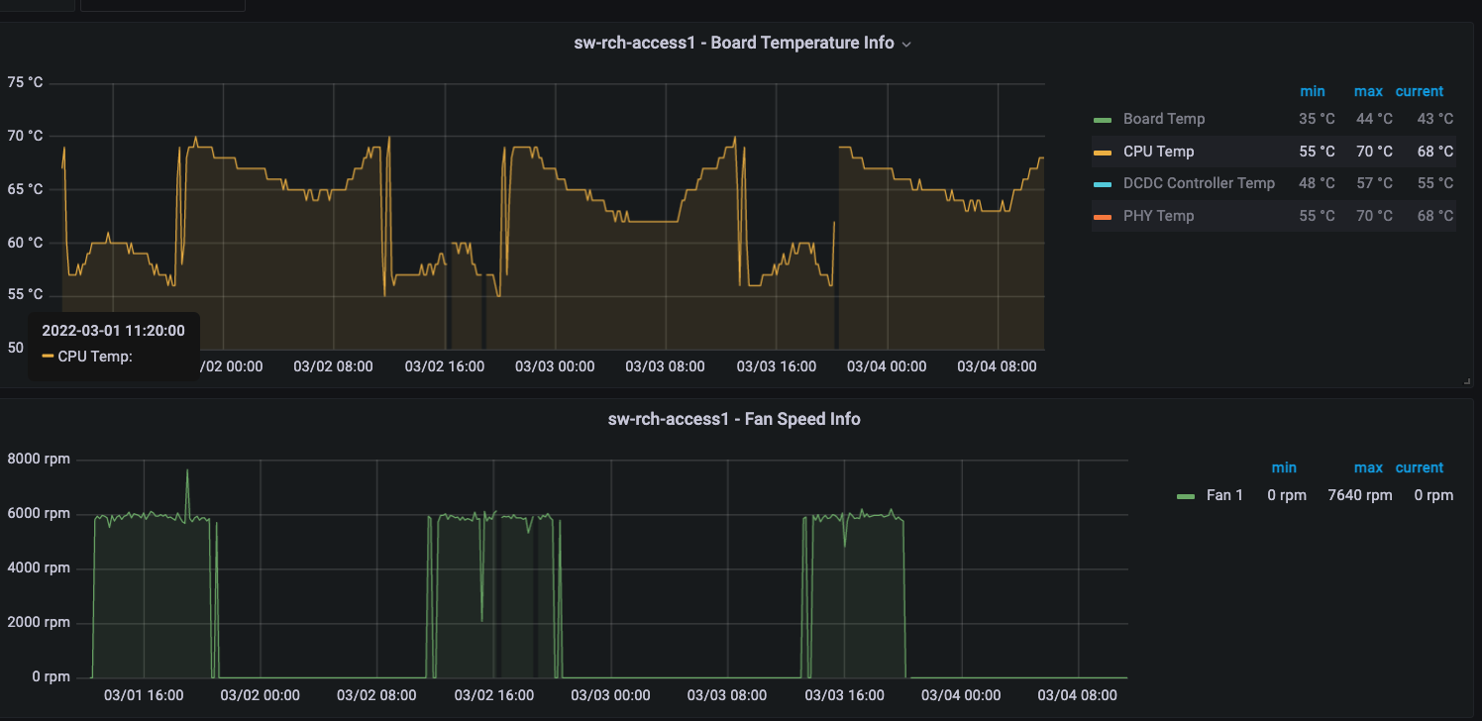This screenshot has width=1482, height=721.
Task: Click the Board Temperature Info panel title
Action: (733, 44)
